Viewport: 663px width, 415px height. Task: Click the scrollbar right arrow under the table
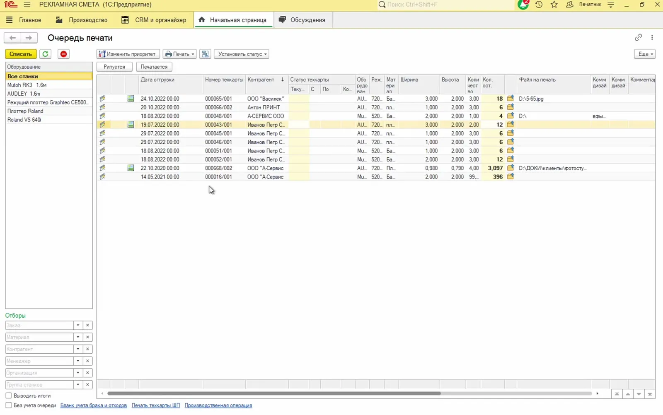point(597,393)
